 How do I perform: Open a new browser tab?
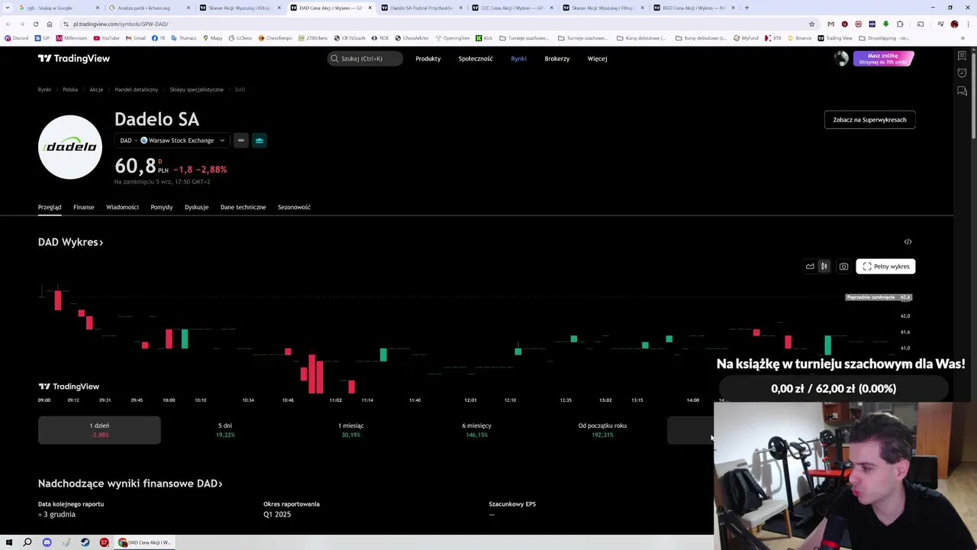tap(746, 8)
